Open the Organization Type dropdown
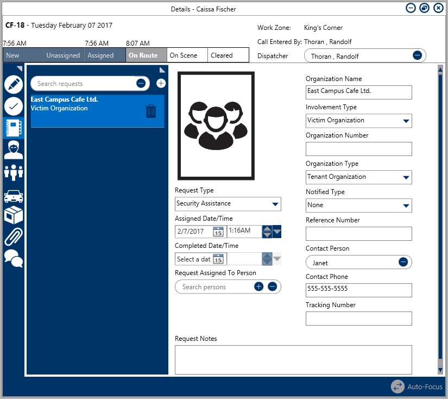The width and height of the screenshot is (448, 399). tap(406, 177)
